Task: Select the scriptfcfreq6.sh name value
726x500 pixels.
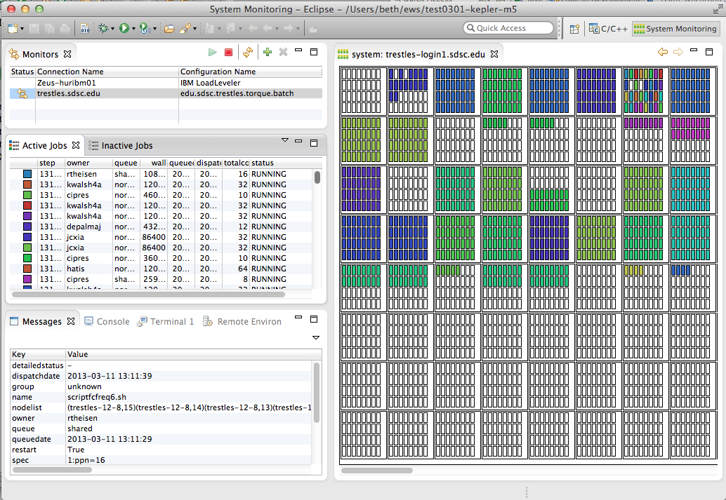Action: point(97,397)
